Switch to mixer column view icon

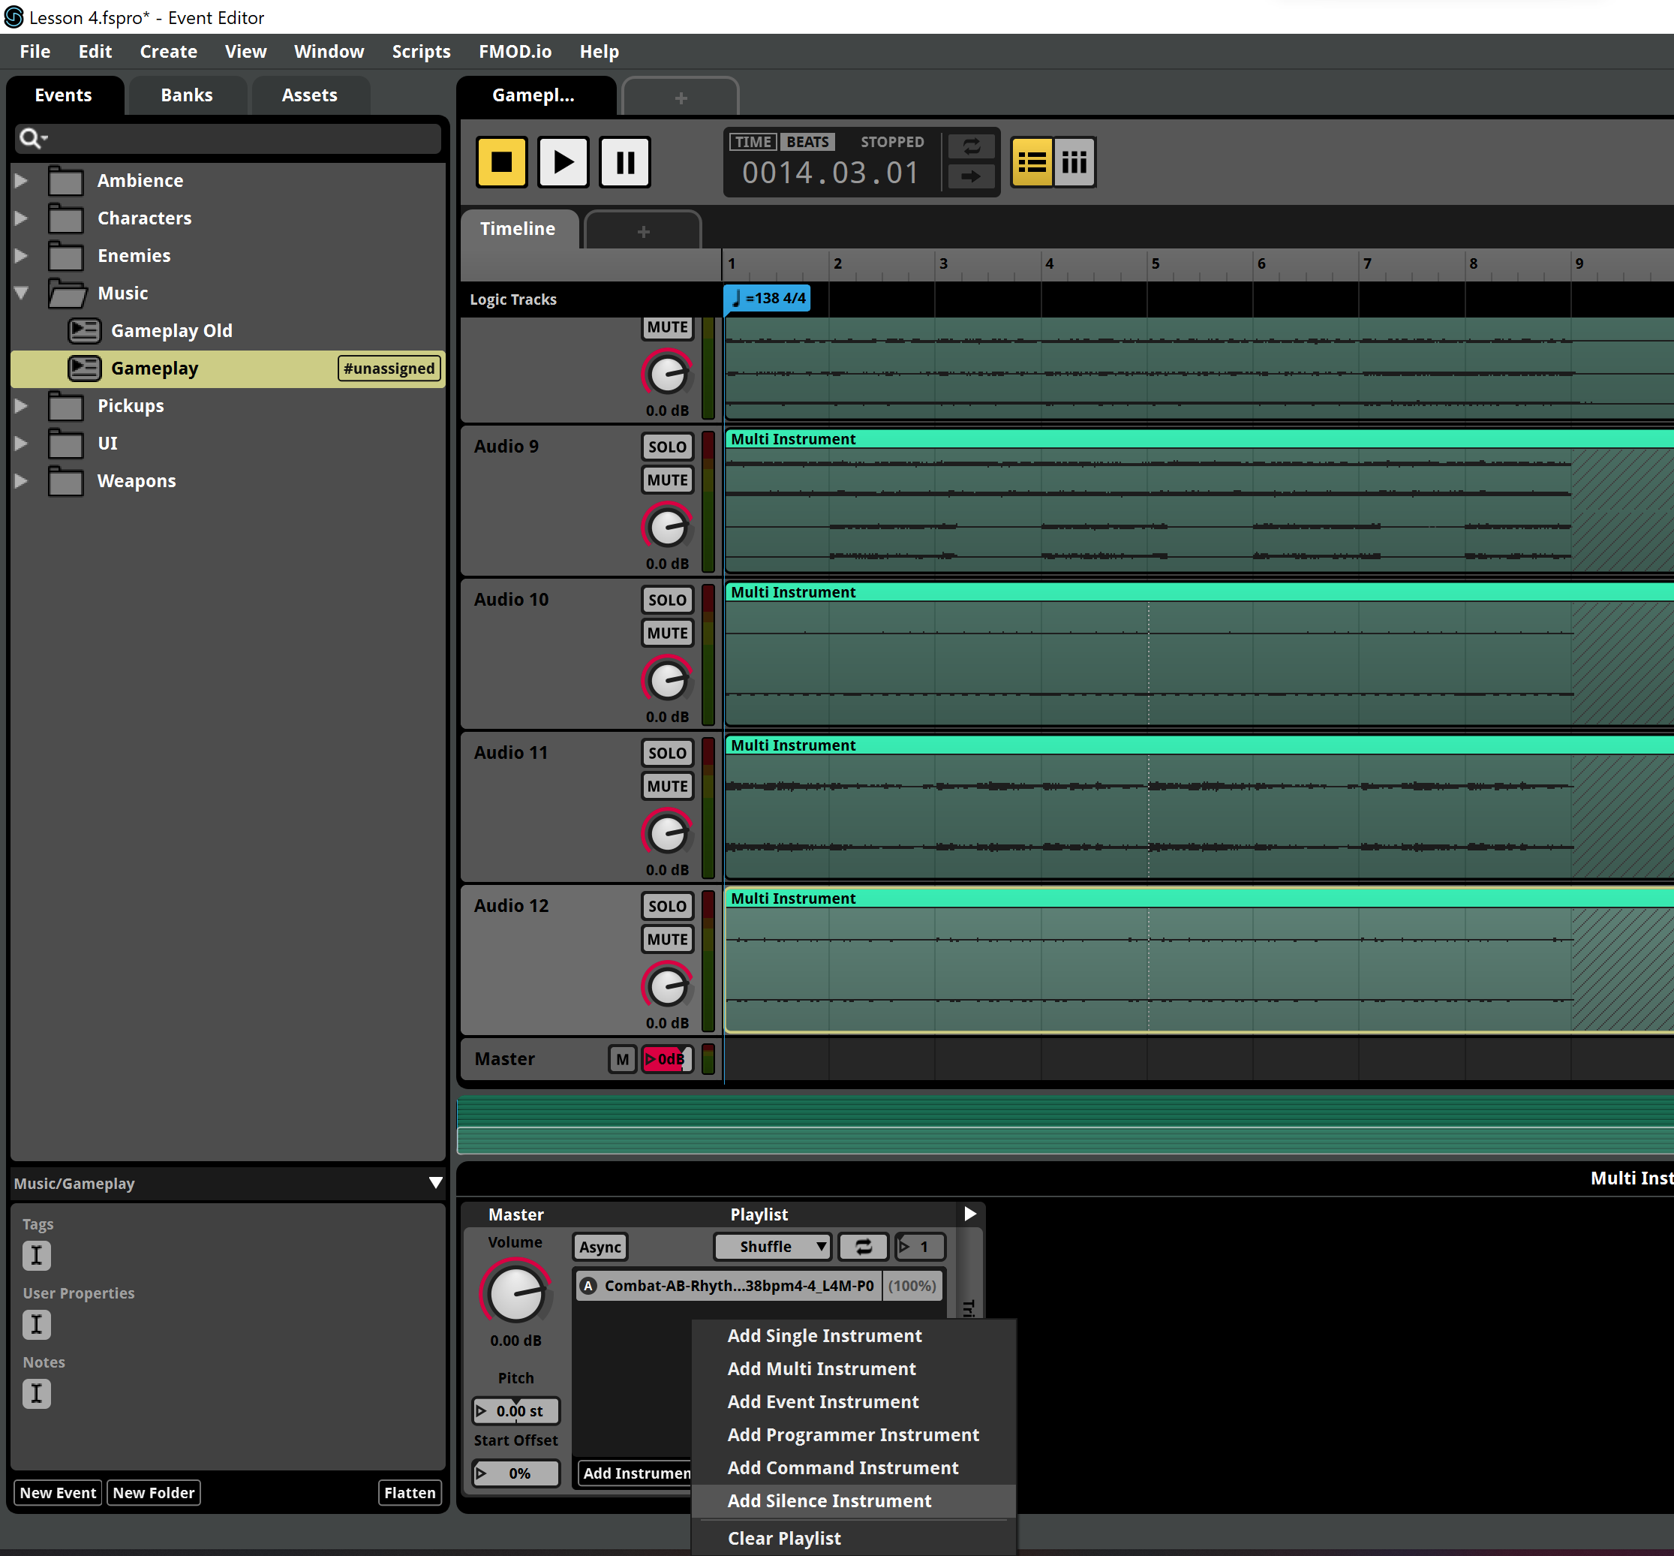click(x=1074, y=161)
